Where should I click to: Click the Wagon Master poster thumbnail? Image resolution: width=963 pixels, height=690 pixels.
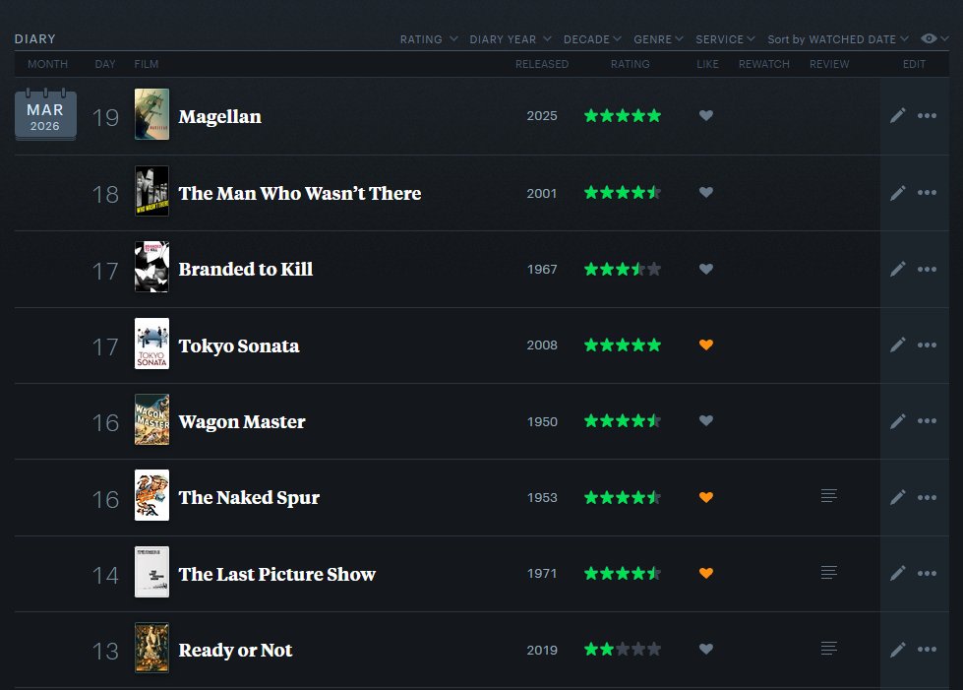pyautogui.click(x=151, y=419)
